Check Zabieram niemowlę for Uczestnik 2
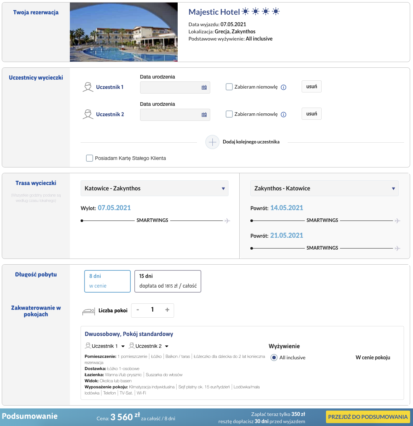This screenshot has height=426, width=413. [229, 114]
